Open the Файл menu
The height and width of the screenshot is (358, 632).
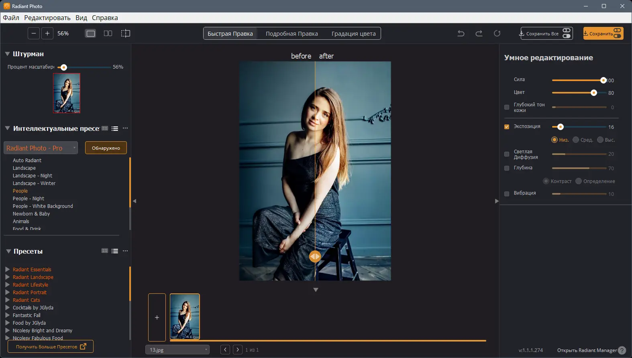coord(11,18)
